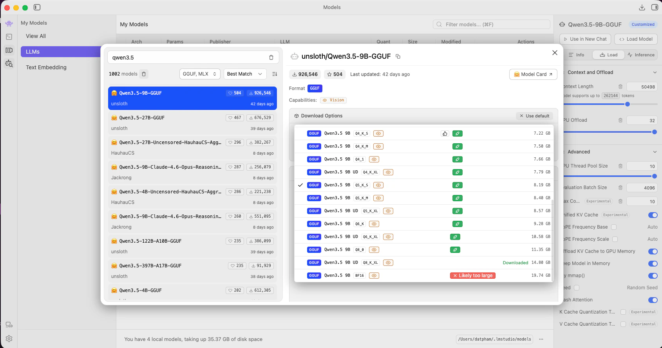Click the Filter models input field
The image size is (662, 348).
492,24
